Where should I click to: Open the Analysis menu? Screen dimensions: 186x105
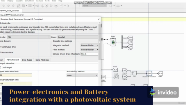40,1
